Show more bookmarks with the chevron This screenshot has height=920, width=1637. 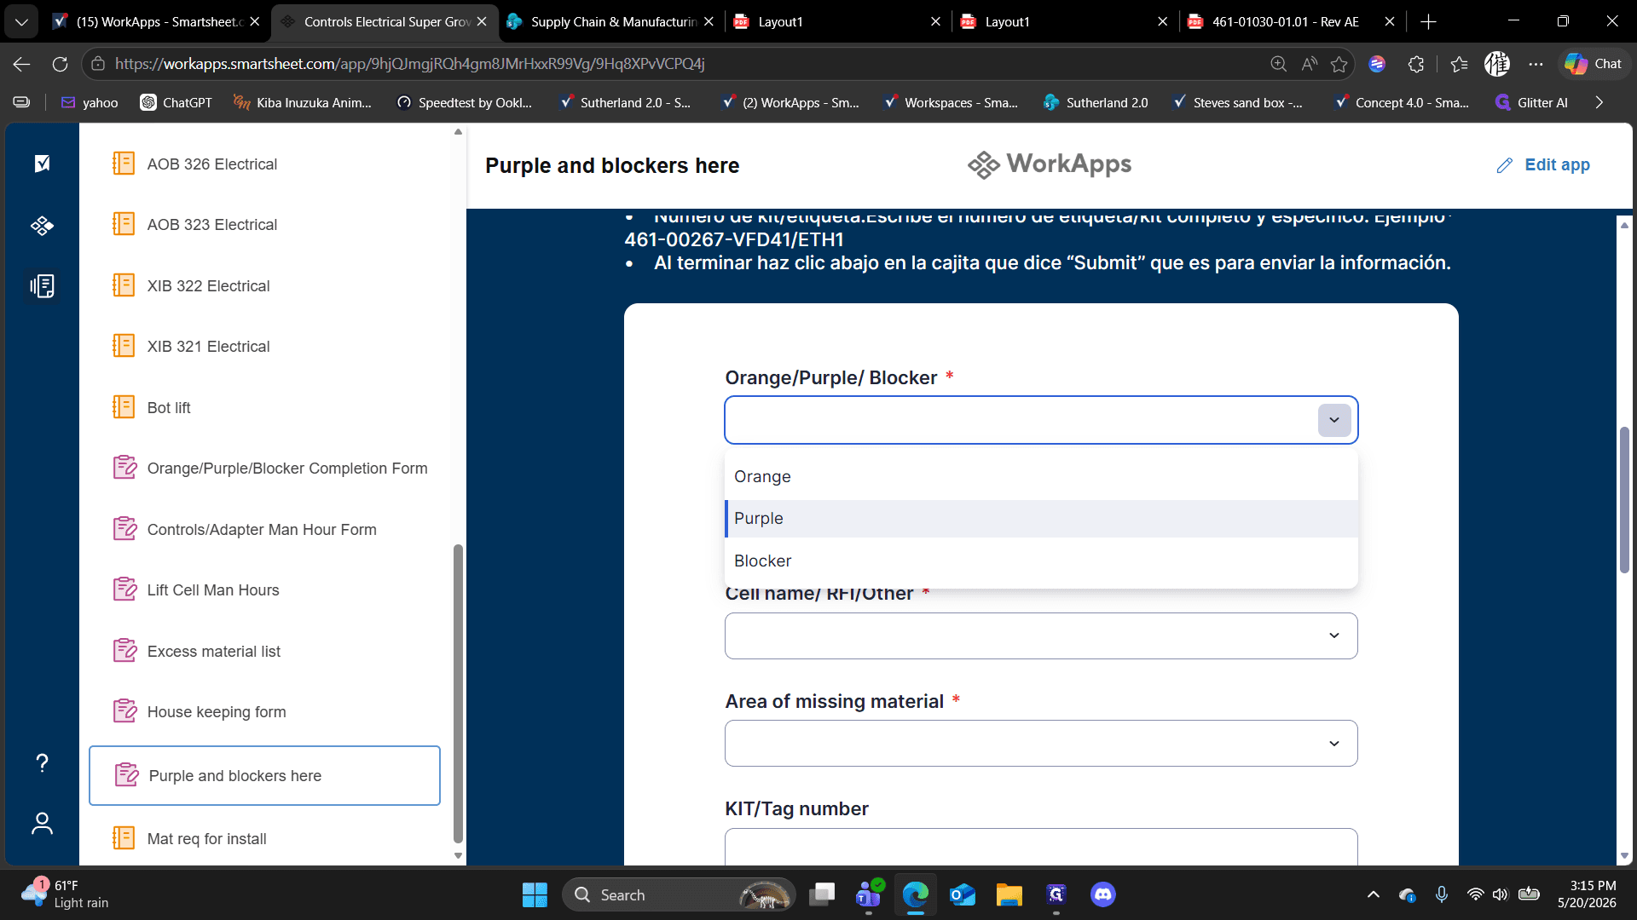[1599, 102]
